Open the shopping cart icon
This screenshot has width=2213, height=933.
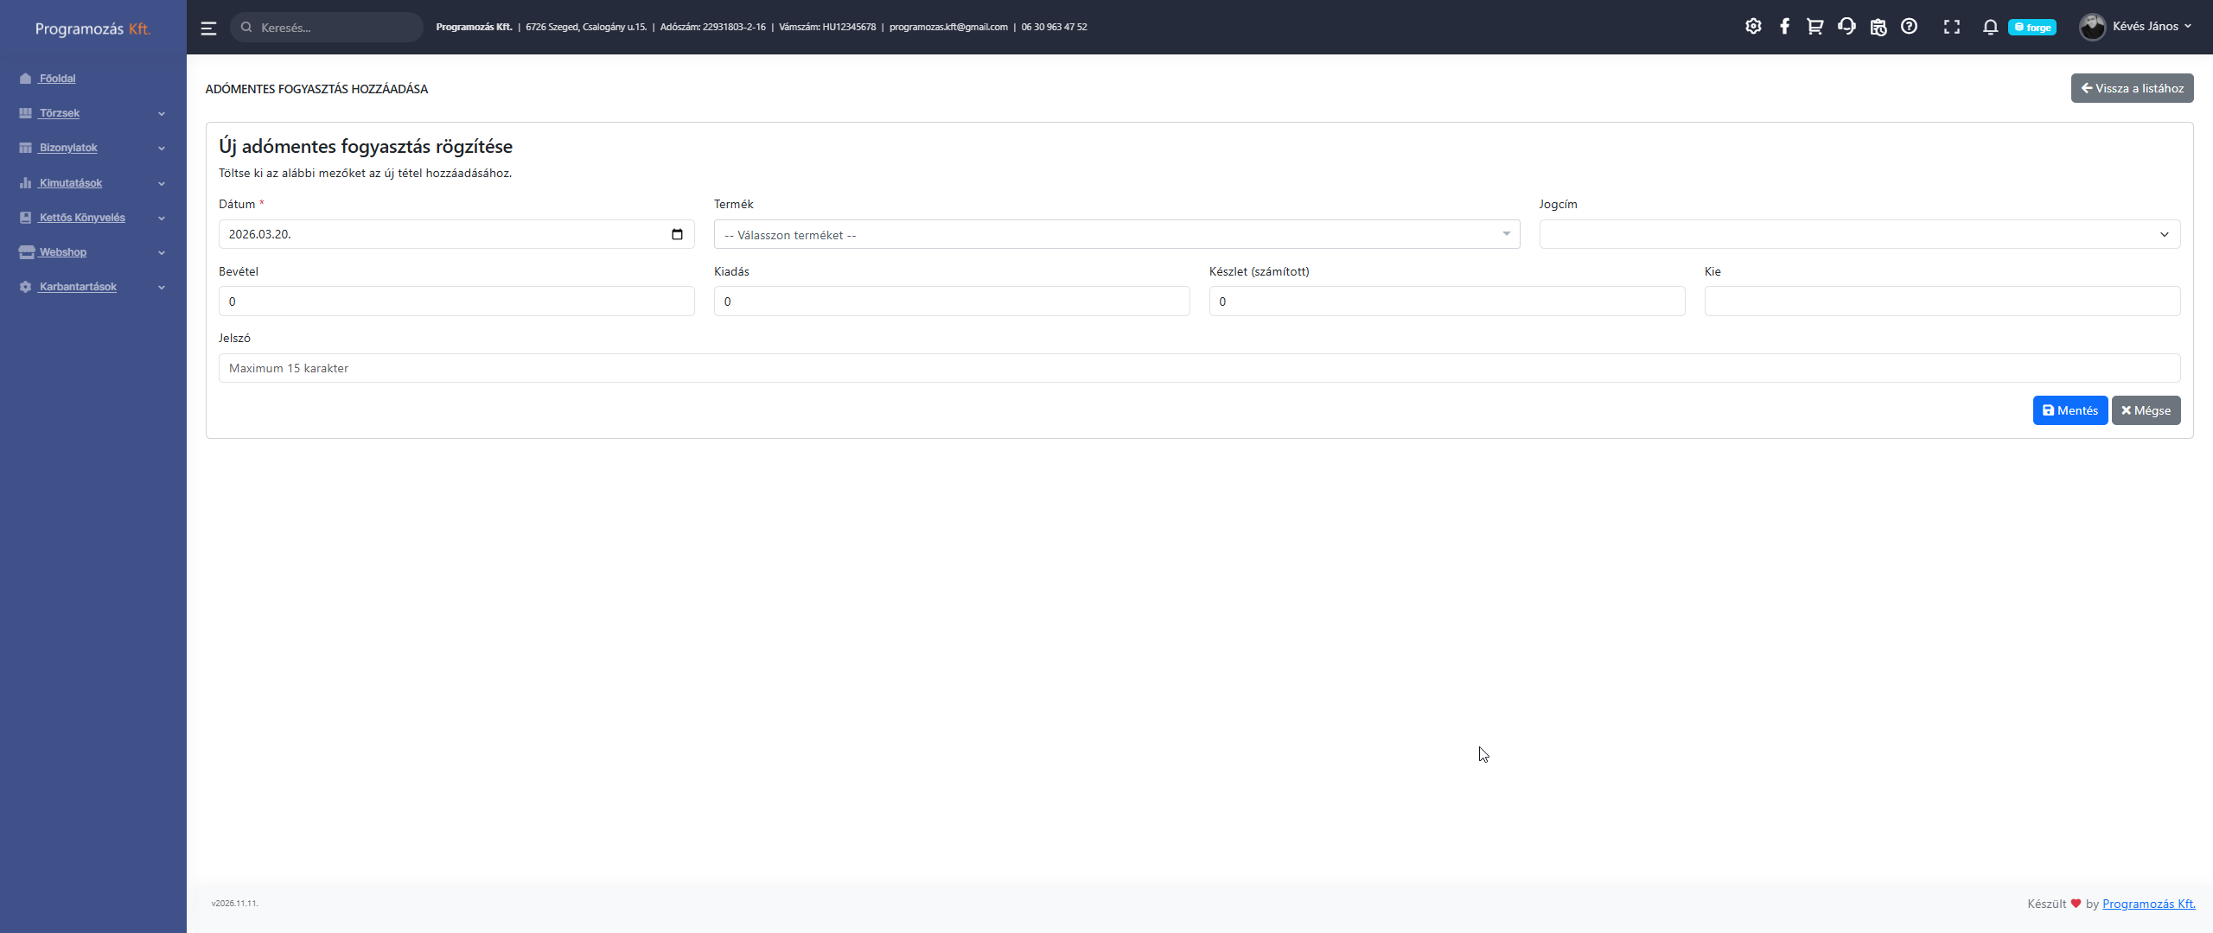tap(1814, 27)
